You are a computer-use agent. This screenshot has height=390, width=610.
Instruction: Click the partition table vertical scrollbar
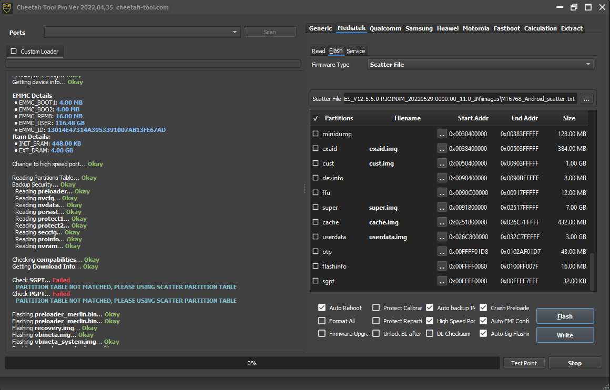coord(593,271)
